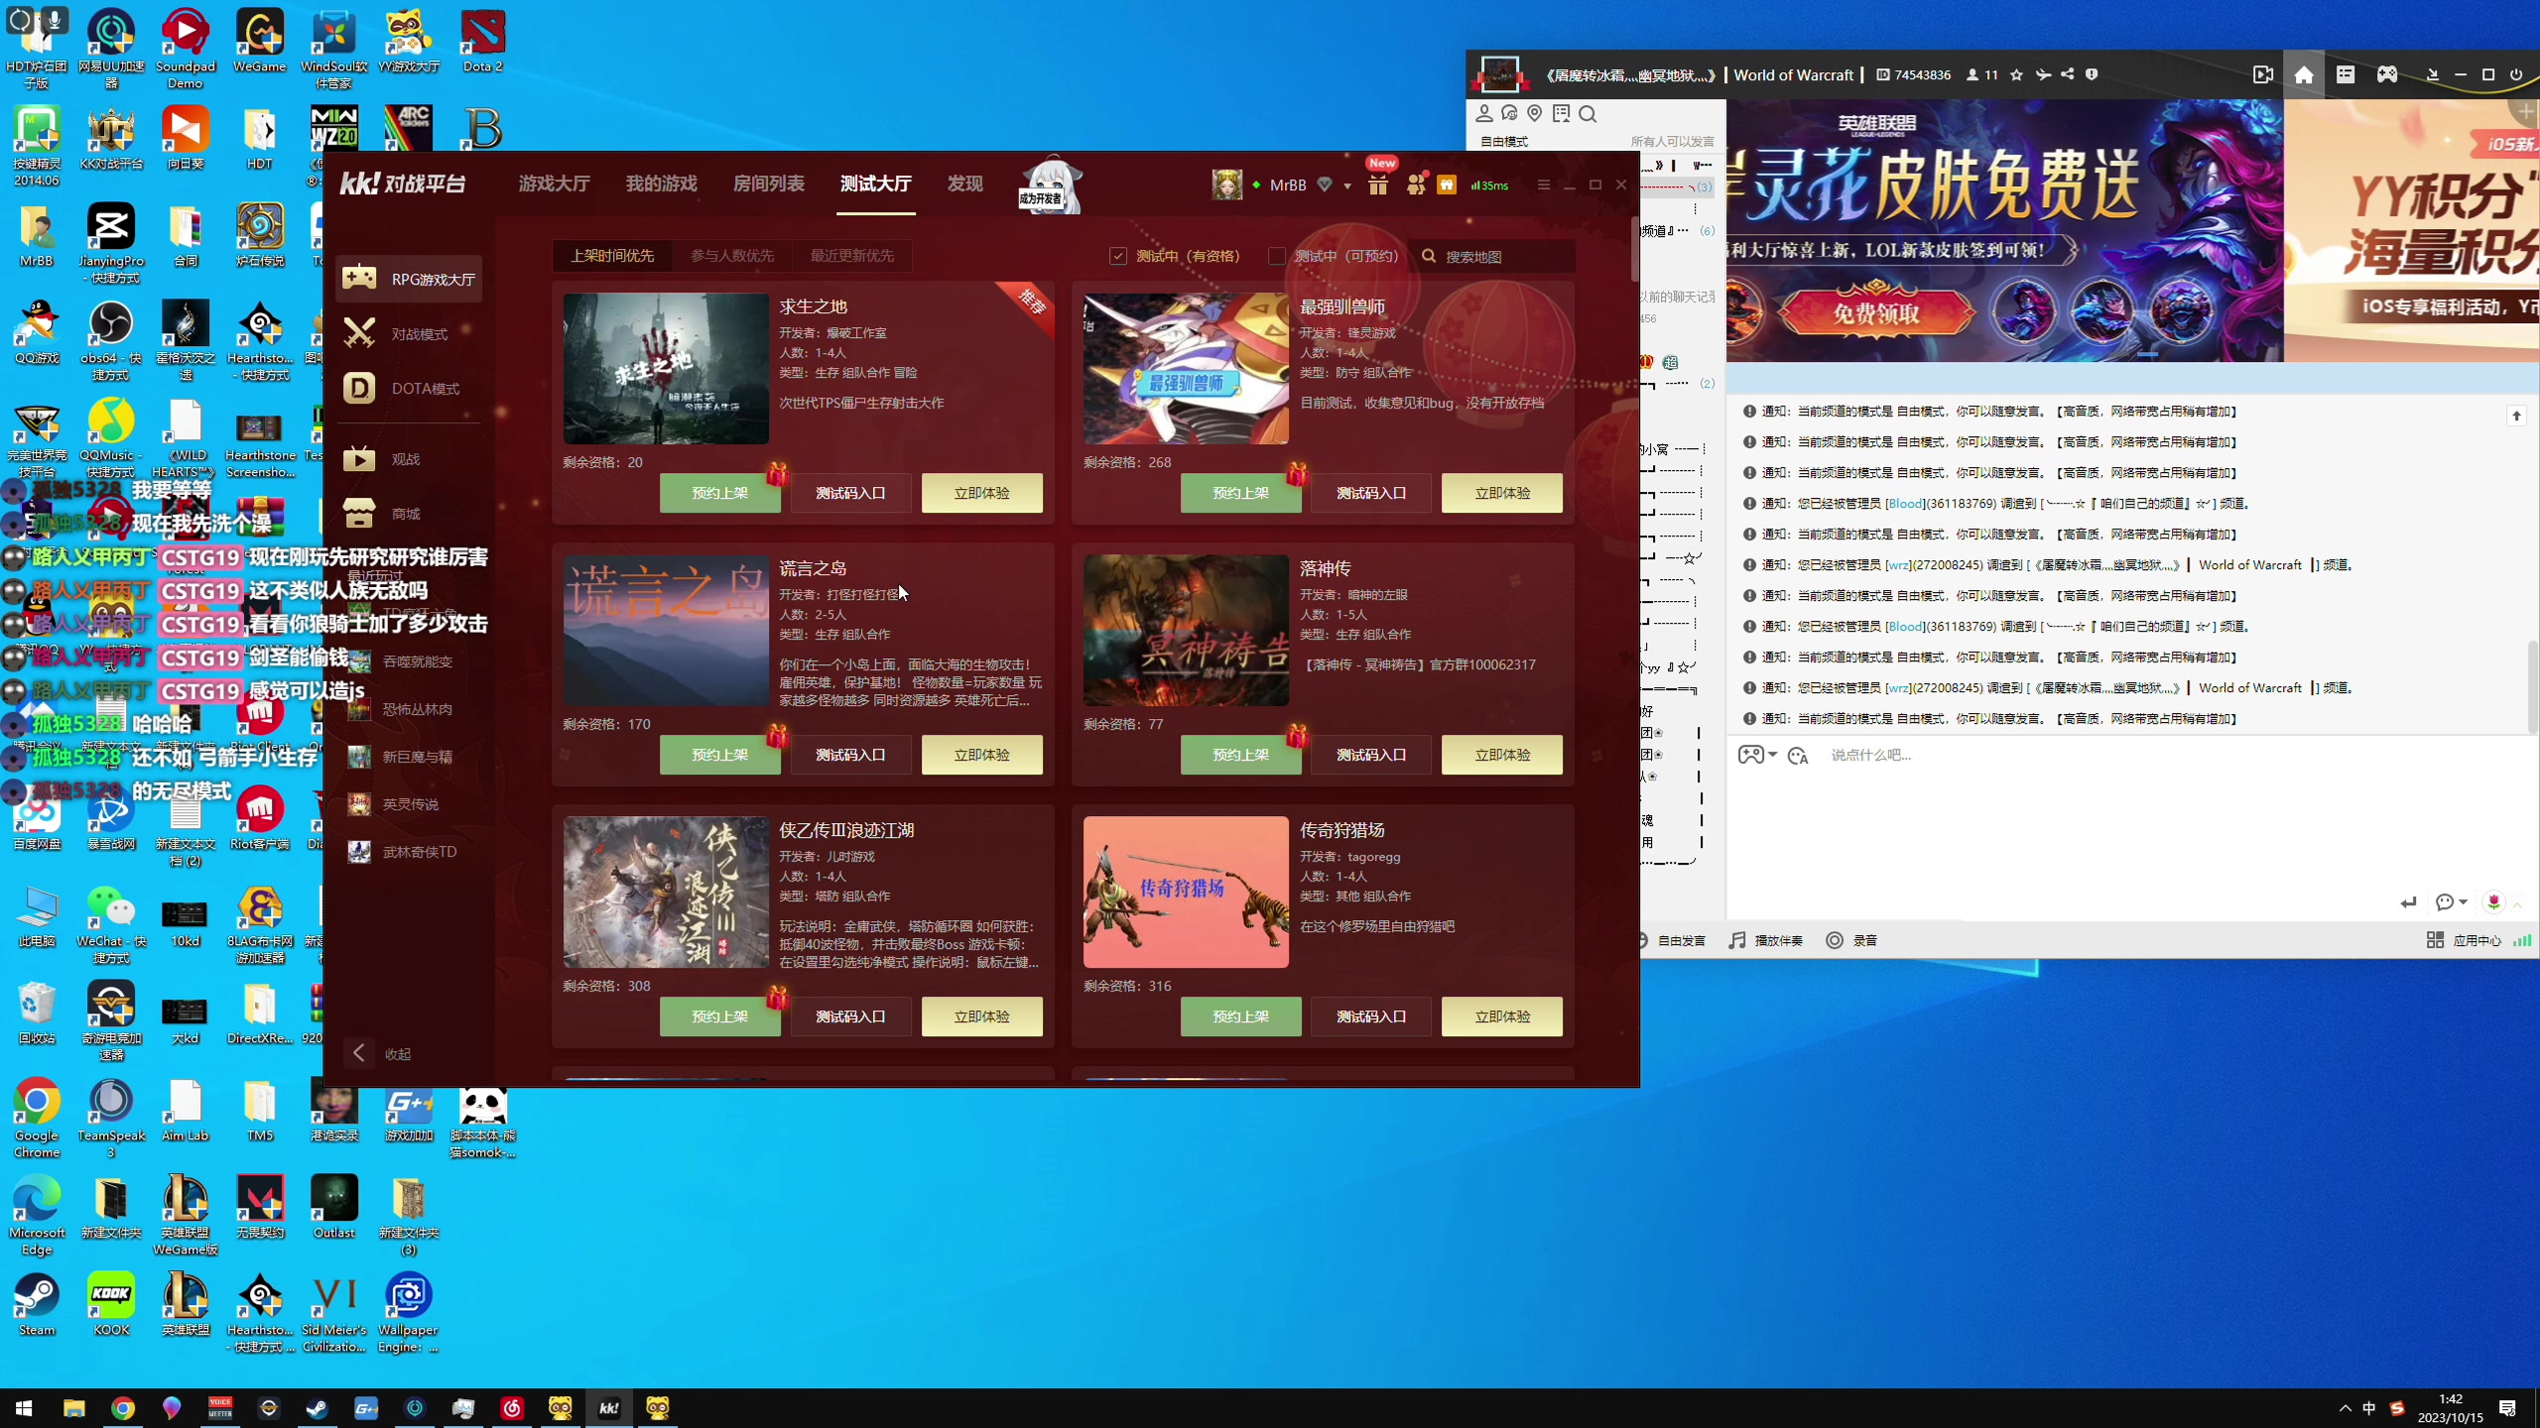
Task: Sort by 参与人数优先 tab
Action: (x=732, y=256)
